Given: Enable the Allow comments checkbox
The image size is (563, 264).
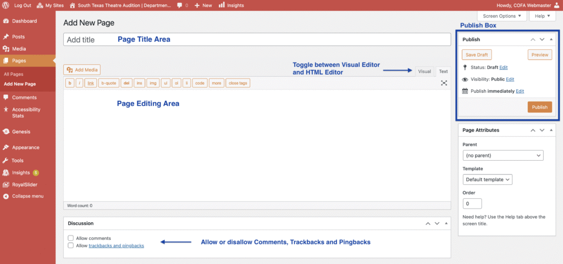Looking at the screenshot, I should [70, 238].
